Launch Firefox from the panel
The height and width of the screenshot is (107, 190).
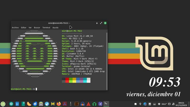(59, 104)
